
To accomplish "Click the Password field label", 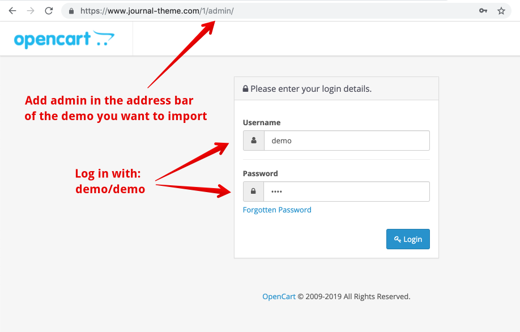I will pos(261,173).
